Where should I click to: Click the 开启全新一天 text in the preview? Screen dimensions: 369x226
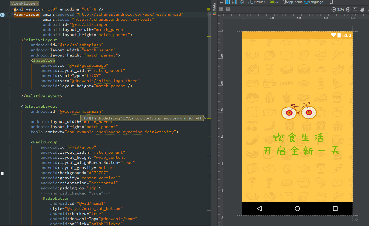pyautogui.click(x=301, y=151)
